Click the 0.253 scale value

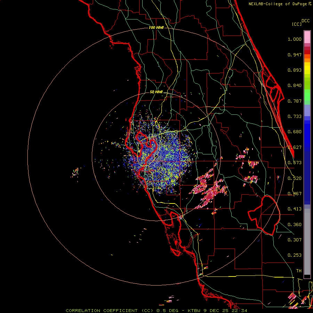tap(295, 255)
